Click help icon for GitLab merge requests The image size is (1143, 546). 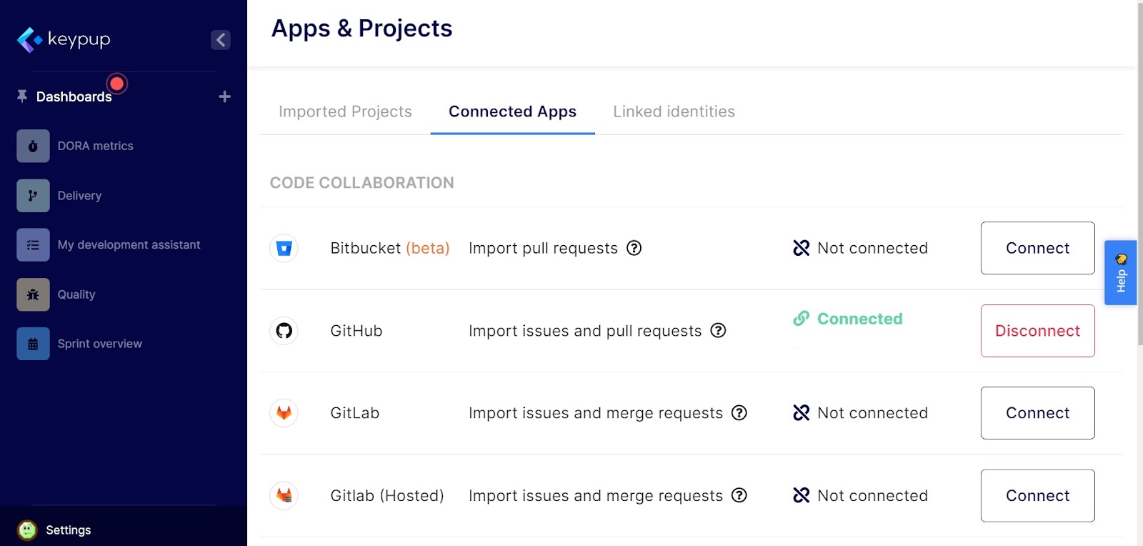pos(739,413)
